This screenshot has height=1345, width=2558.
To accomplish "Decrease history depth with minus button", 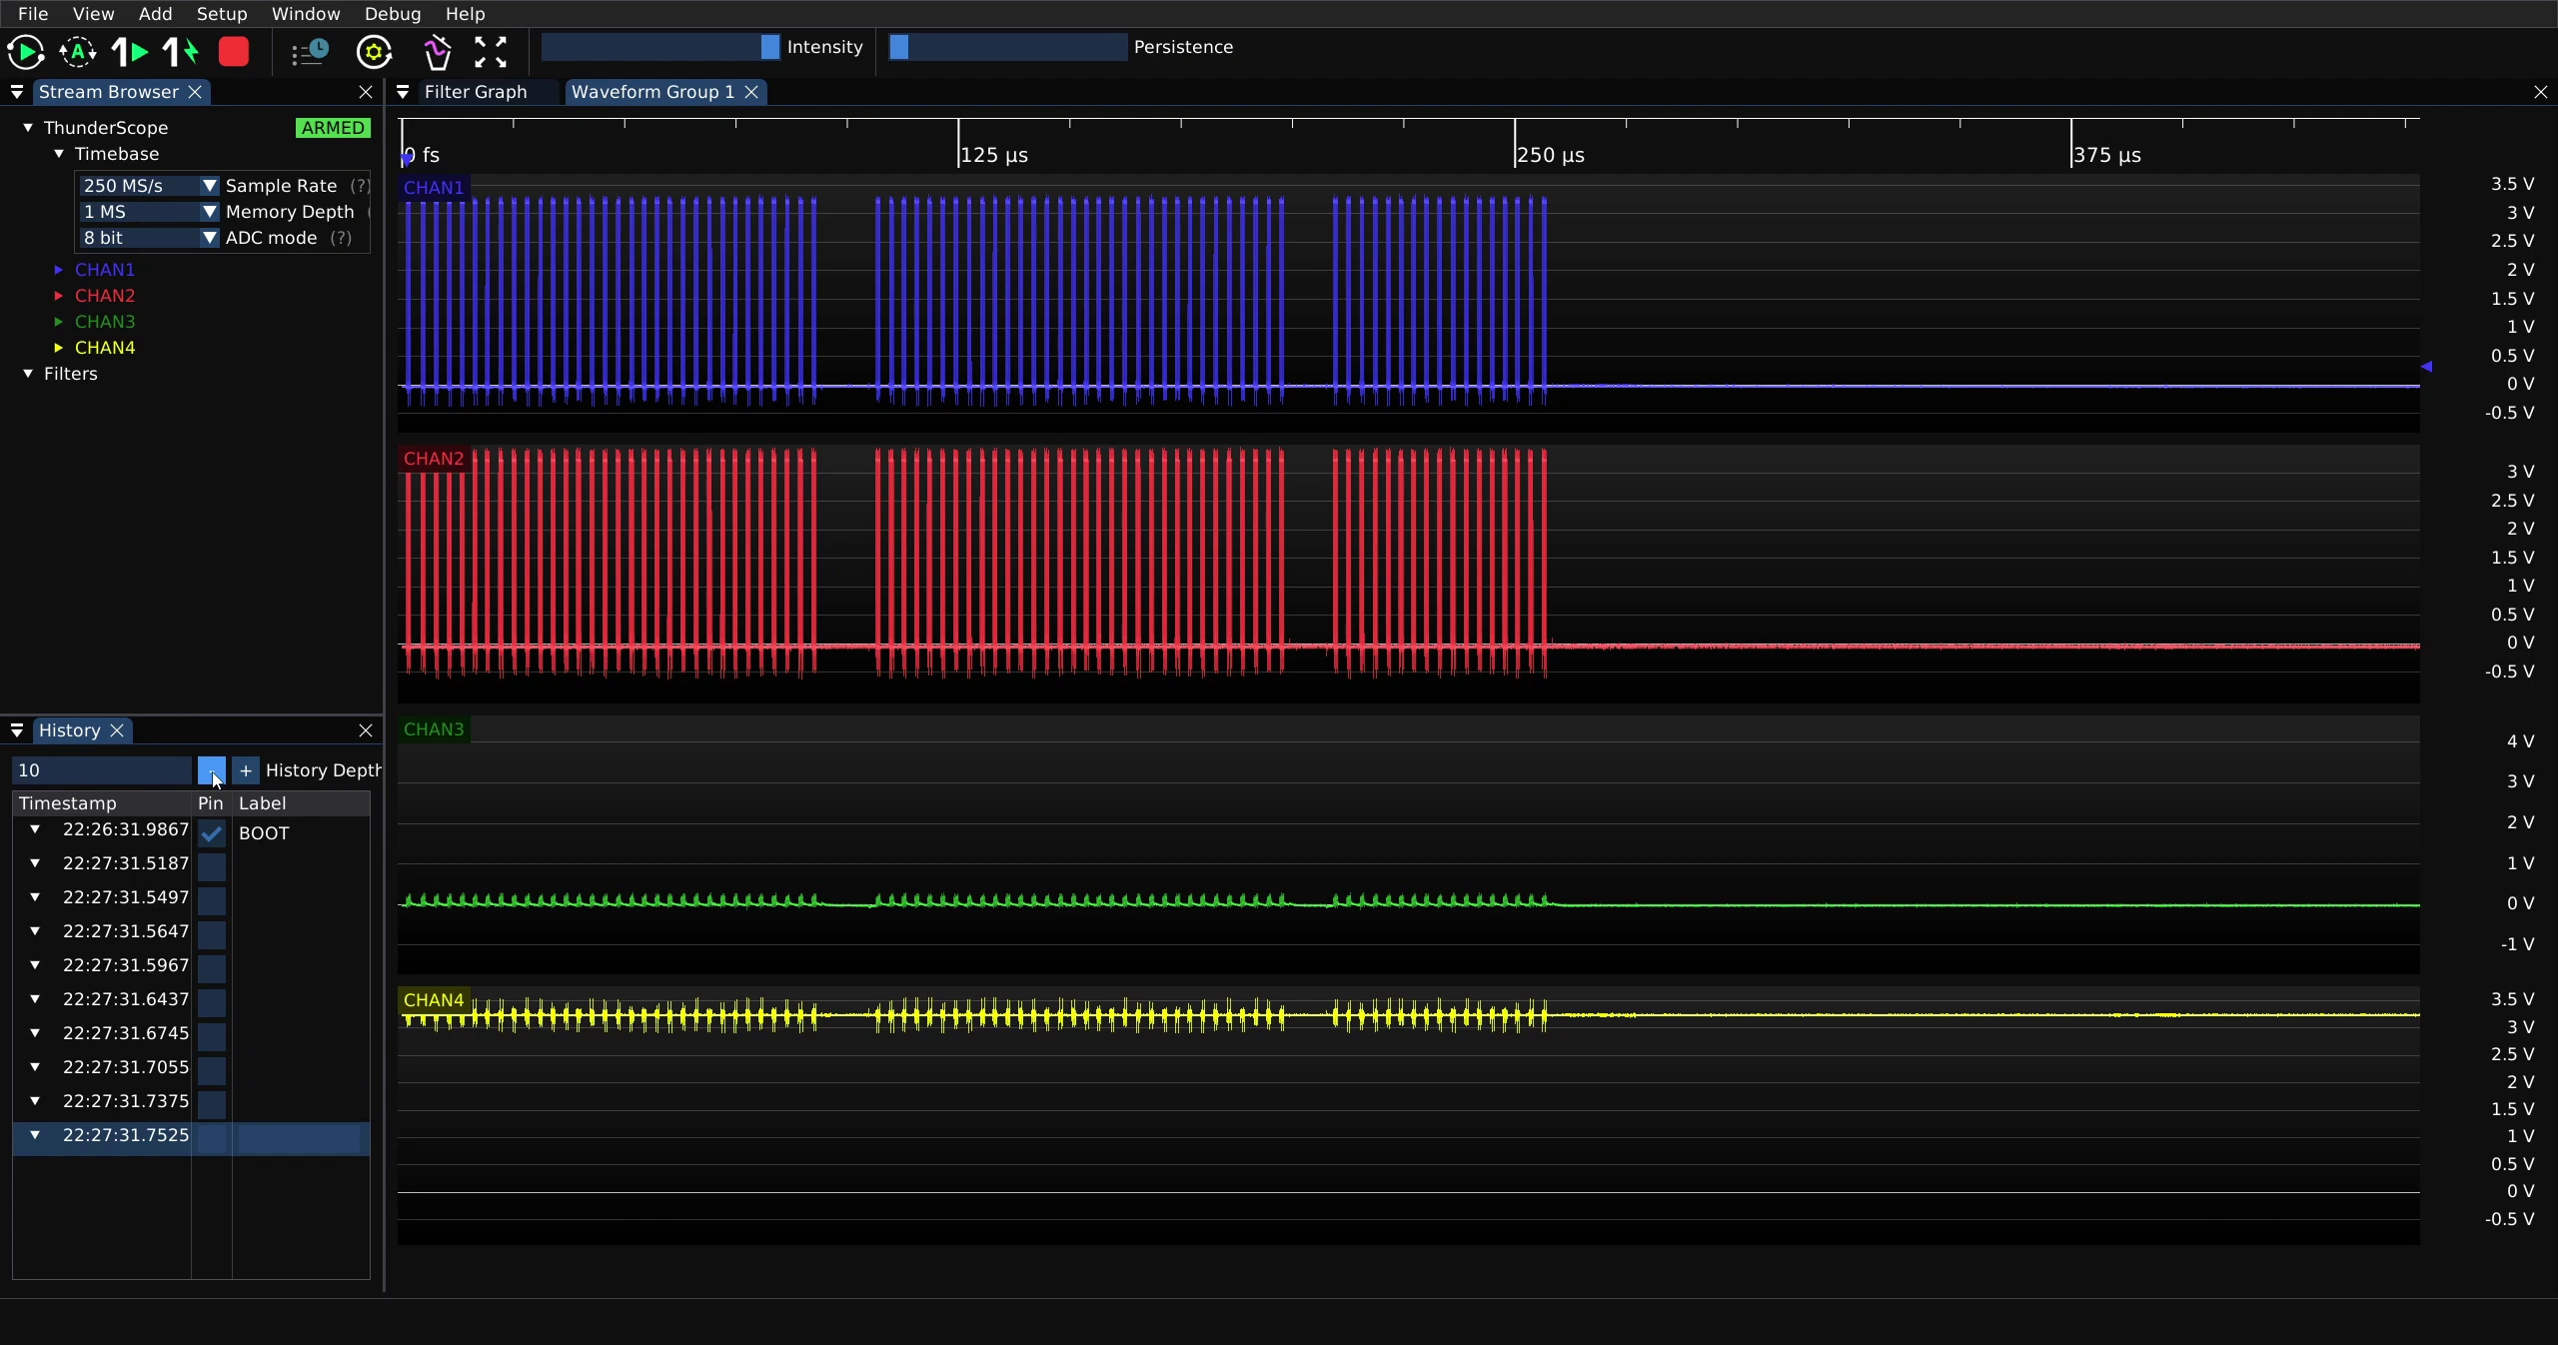I will (212, 770).
